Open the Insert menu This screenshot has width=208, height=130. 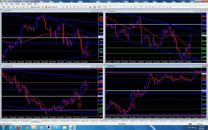coord(12,4)
